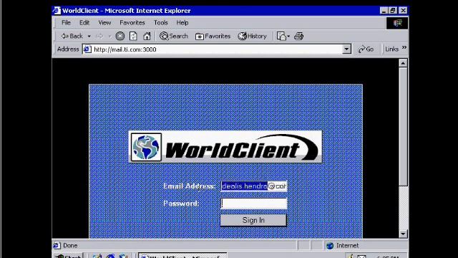Click the Sign In button
Image resolution: width=458 pixels, height=258 pixels.
click(x=253, y=220)
